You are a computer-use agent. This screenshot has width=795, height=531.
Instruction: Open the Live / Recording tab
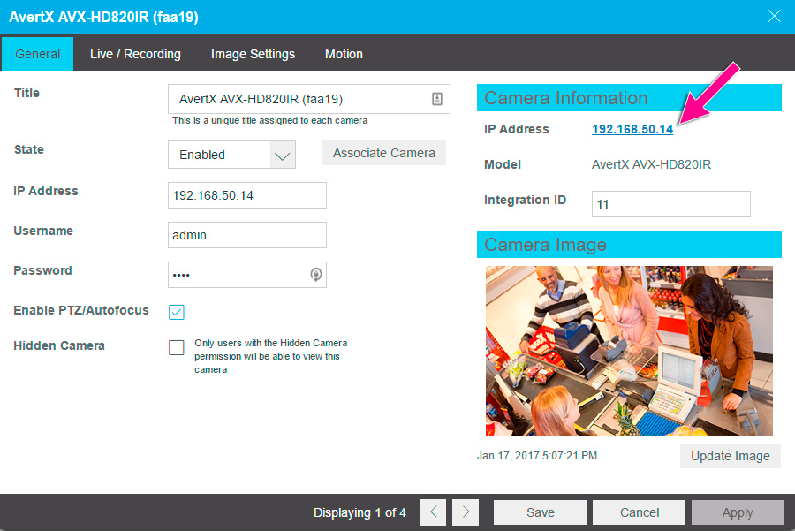[135, 54]
